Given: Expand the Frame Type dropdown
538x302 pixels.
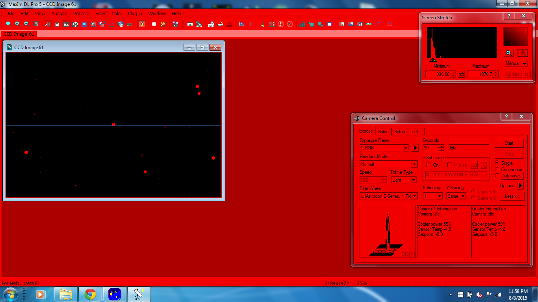Looking at the screenshot, I should [414, 180].
